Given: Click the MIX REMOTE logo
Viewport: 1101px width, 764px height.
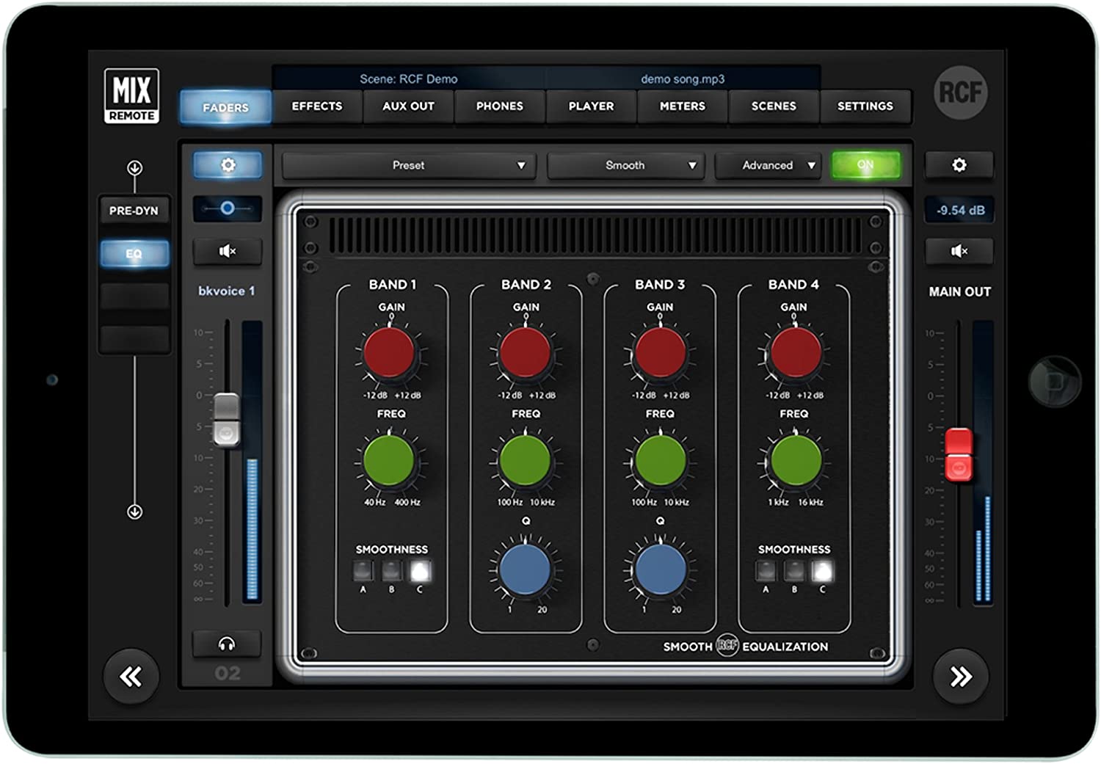Looking at the screenshot, I should pos(131,95).
